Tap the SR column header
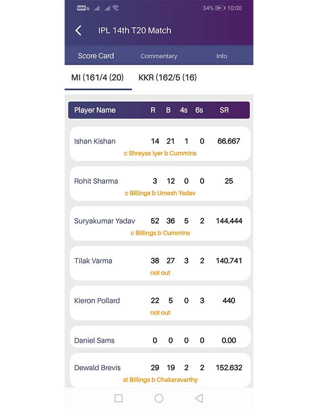This screenshot has height=409, width=318. [x=224, y=110]
